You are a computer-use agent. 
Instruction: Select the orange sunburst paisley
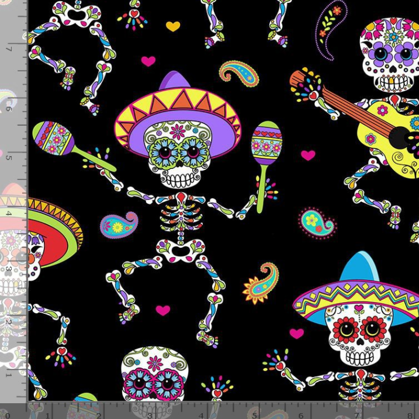coord(261,282)
